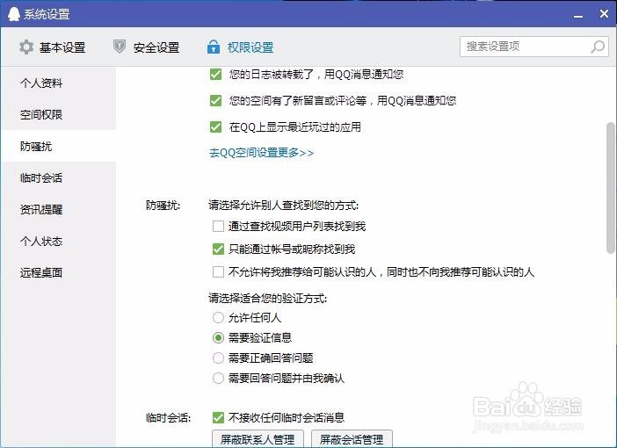Click the shield icon for 安全设置
Screen dimensions: 617x448
point(120,47)
